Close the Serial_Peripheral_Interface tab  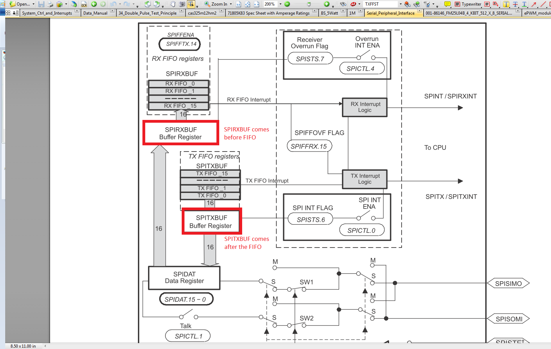[x=419, y=11]
